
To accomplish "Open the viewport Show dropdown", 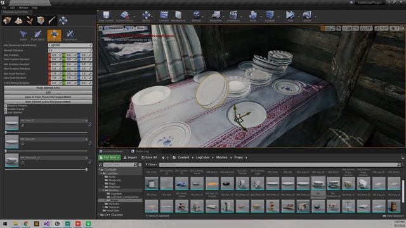I will tap(140, 28).
